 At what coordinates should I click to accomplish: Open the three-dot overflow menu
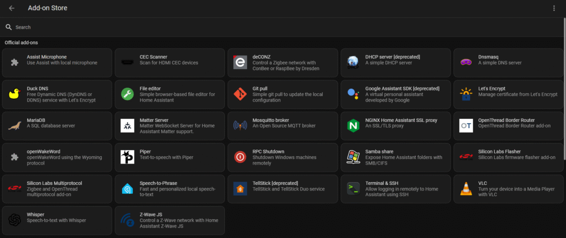[554, 8]
